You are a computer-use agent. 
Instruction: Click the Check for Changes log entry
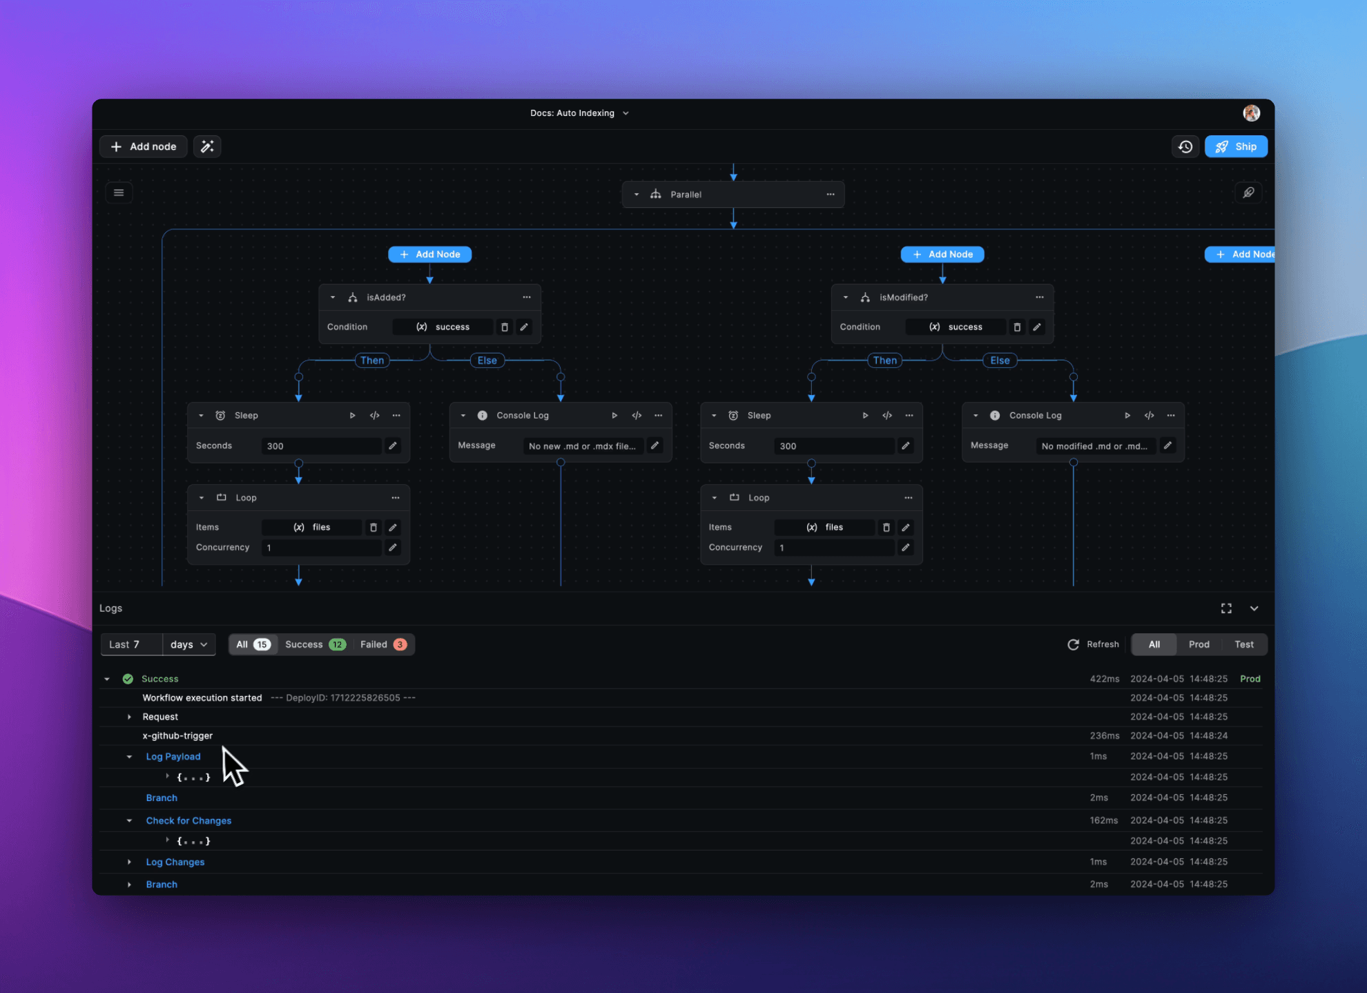pyautogui.click(x=188, y=820)
